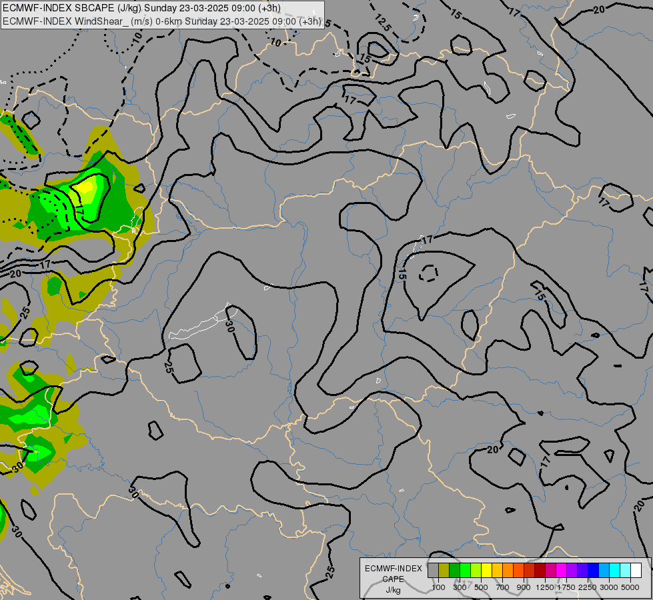
Task: Click the legend tick label 700
Action: pos(503,587)
